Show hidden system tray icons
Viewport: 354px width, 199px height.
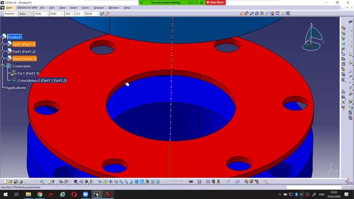[280, 194]
